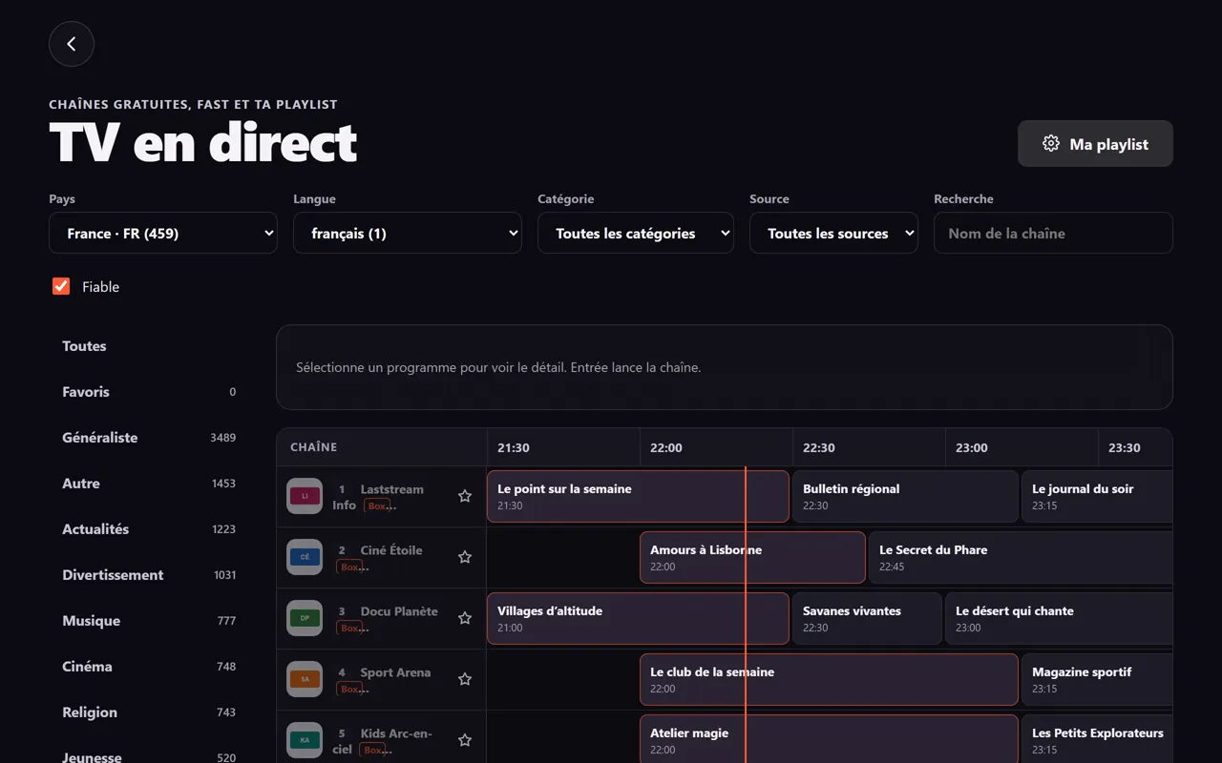
Task: Open the Pays dropdown
Action: (163, 233)
